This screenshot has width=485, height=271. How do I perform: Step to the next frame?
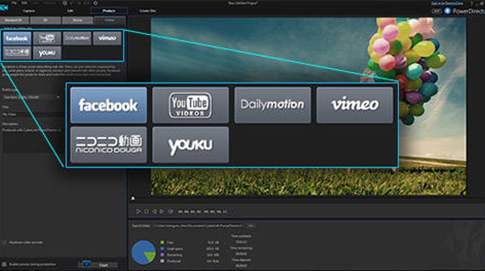coord(162,212)
